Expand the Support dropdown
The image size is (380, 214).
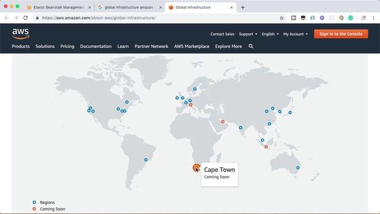(248, 34)
